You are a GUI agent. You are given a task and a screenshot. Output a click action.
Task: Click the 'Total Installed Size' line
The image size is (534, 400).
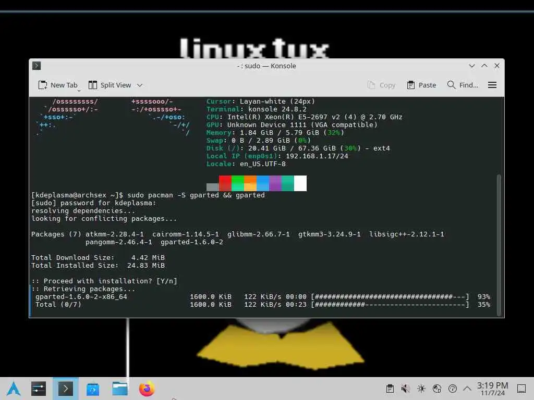point(98,265)
